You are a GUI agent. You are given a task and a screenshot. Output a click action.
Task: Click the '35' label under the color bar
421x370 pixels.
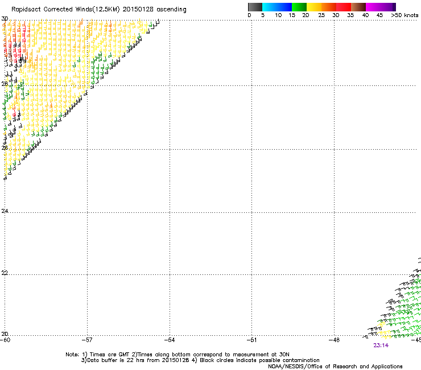tap(350, 15)
